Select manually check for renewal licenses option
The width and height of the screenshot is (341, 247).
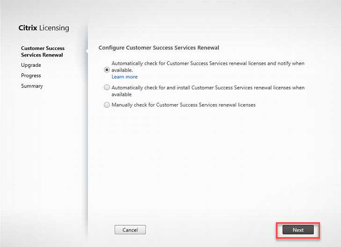pyautogui.click(x=107, y=105)
